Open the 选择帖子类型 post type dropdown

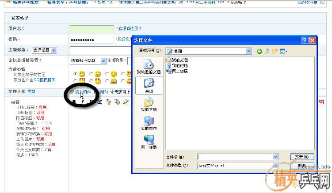tap(88, 61)
